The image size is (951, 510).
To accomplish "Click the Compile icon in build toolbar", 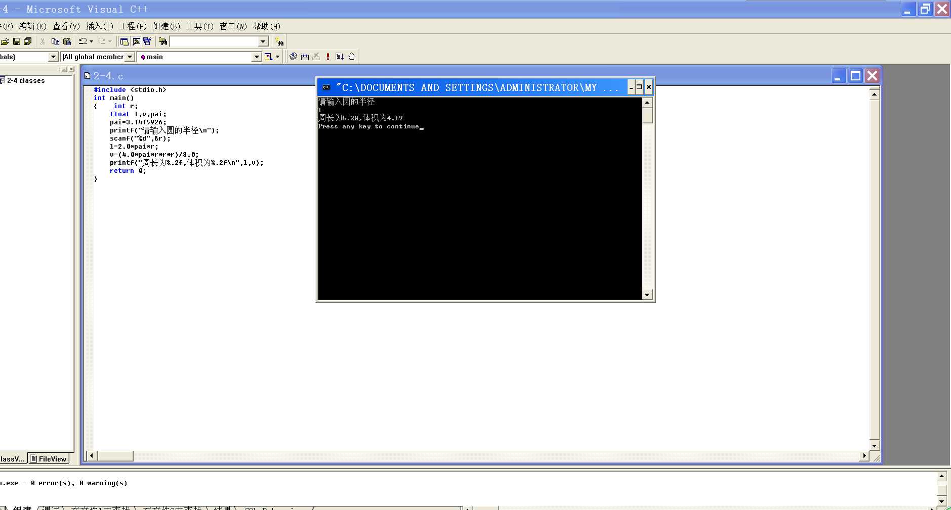I will pos(293,57).
